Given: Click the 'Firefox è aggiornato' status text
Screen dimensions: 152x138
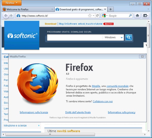Looking at the screenshot, I should (x=77, y=79).
